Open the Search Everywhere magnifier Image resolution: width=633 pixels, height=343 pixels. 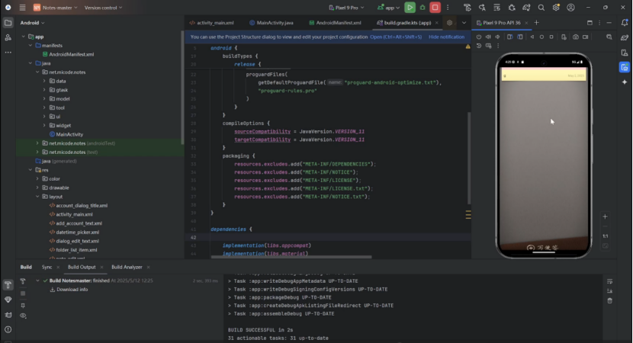pos(541,8)
